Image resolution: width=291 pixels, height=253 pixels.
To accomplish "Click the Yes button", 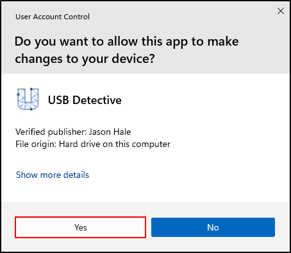I will tap(80, 227).
